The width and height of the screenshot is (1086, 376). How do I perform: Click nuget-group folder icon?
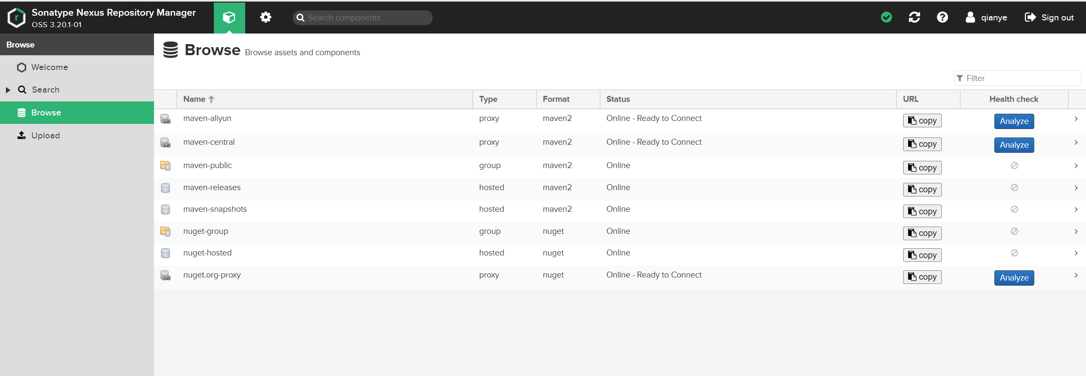tap(165, 231)
